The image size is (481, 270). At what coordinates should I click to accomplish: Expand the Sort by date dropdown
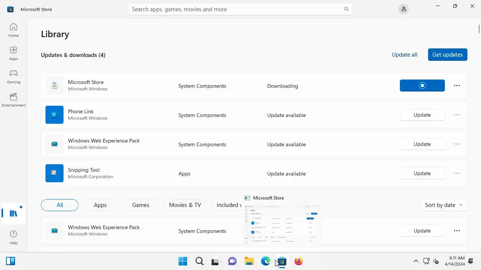(444, 205)
